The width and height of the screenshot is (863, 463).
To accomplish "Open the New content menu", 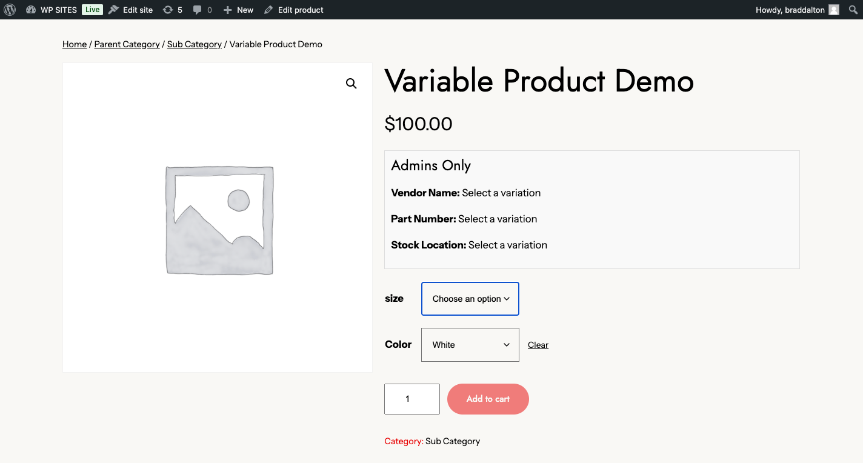I will coord(239,10).
